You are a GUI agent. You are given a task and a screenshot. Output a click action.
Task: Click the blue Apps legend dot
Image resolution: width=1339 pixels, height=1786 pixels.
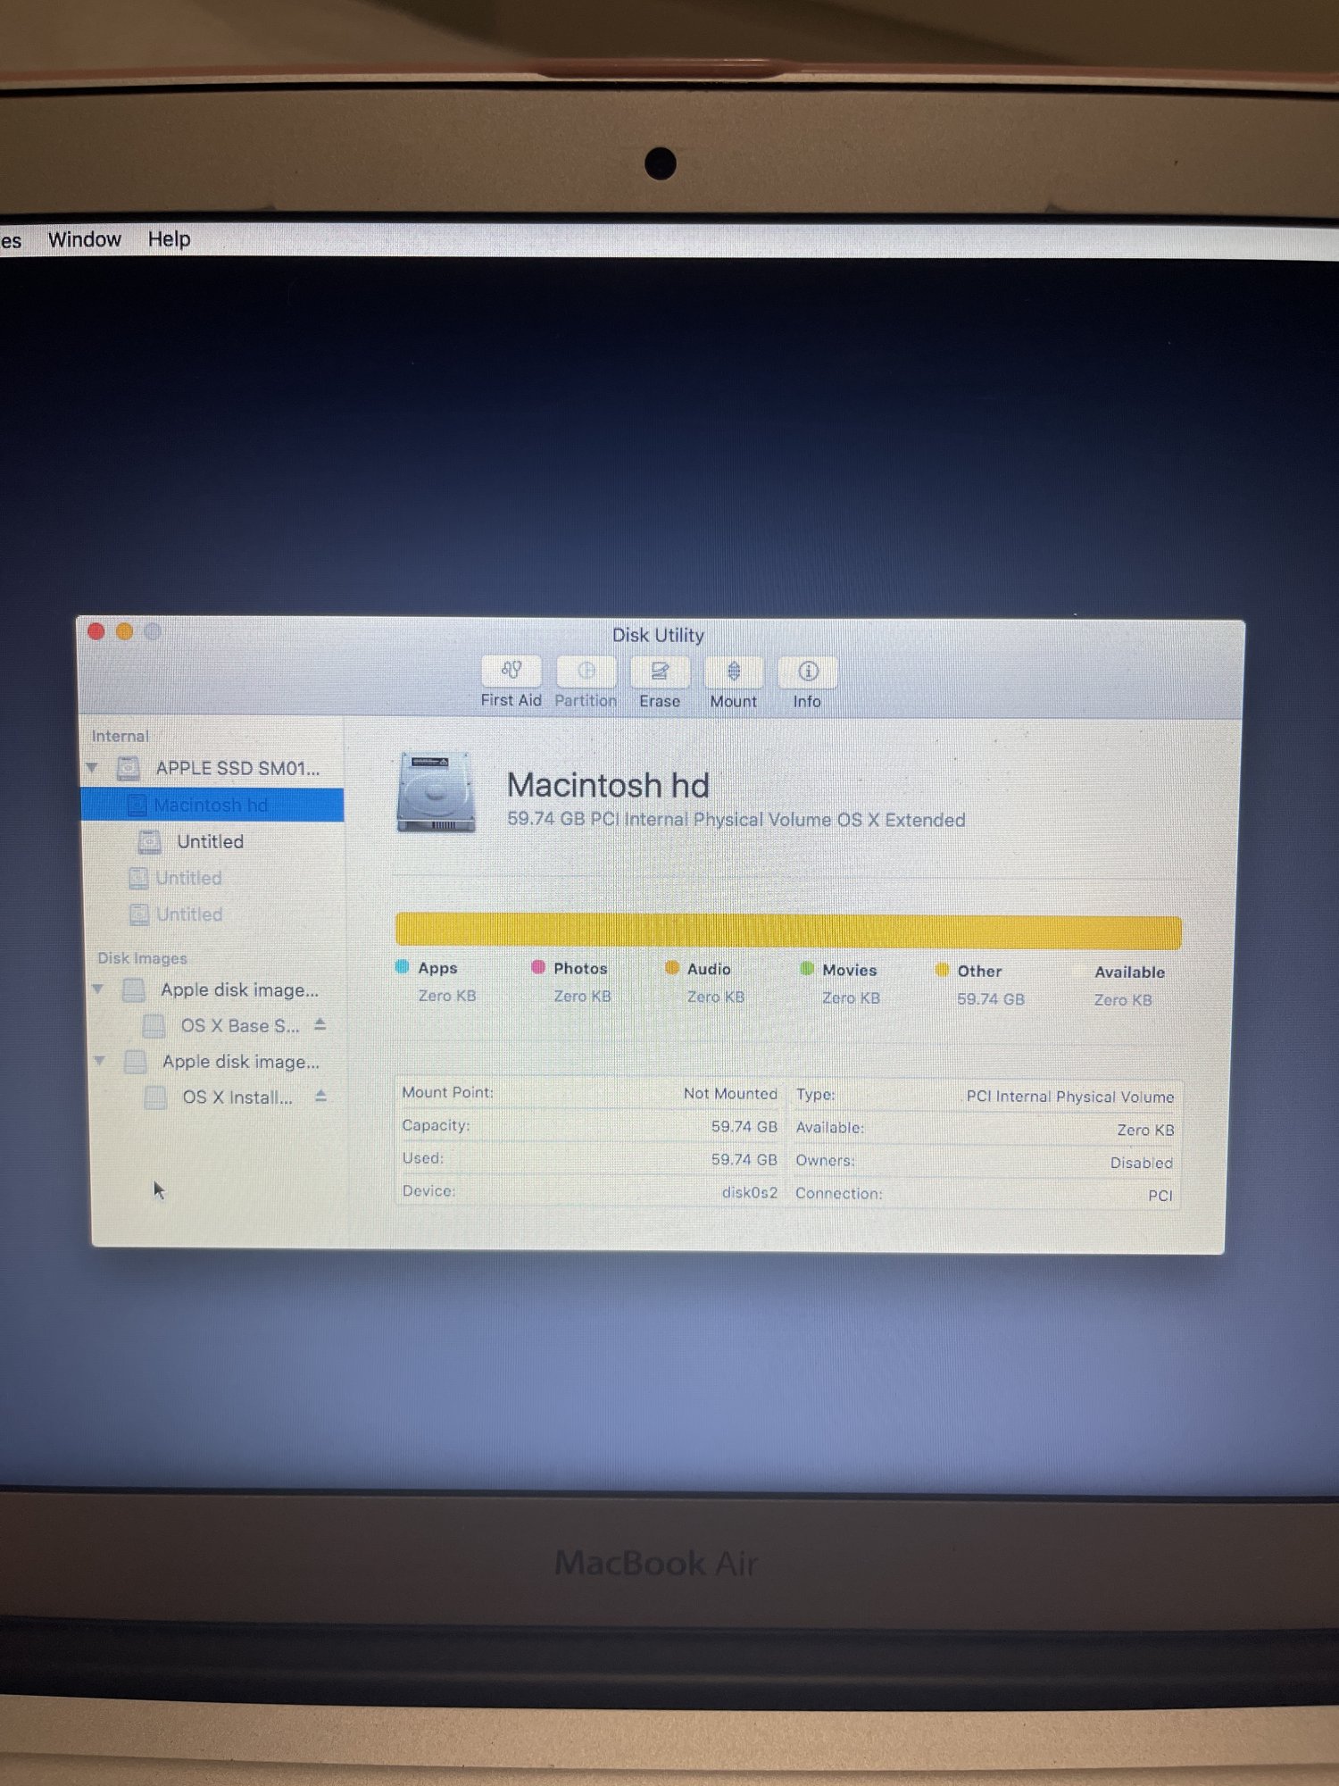point(403,967)
